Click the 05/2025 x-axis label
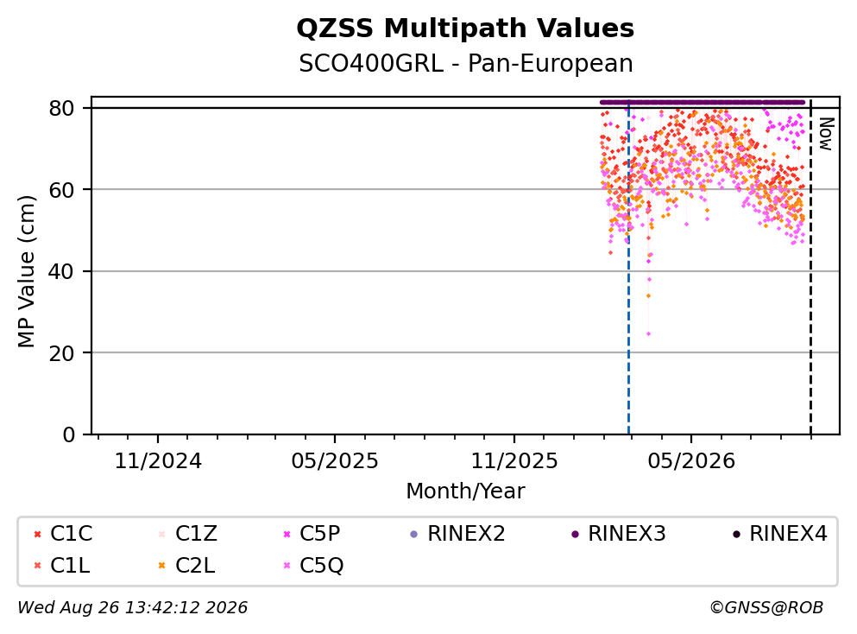 [x=335, y=461]
